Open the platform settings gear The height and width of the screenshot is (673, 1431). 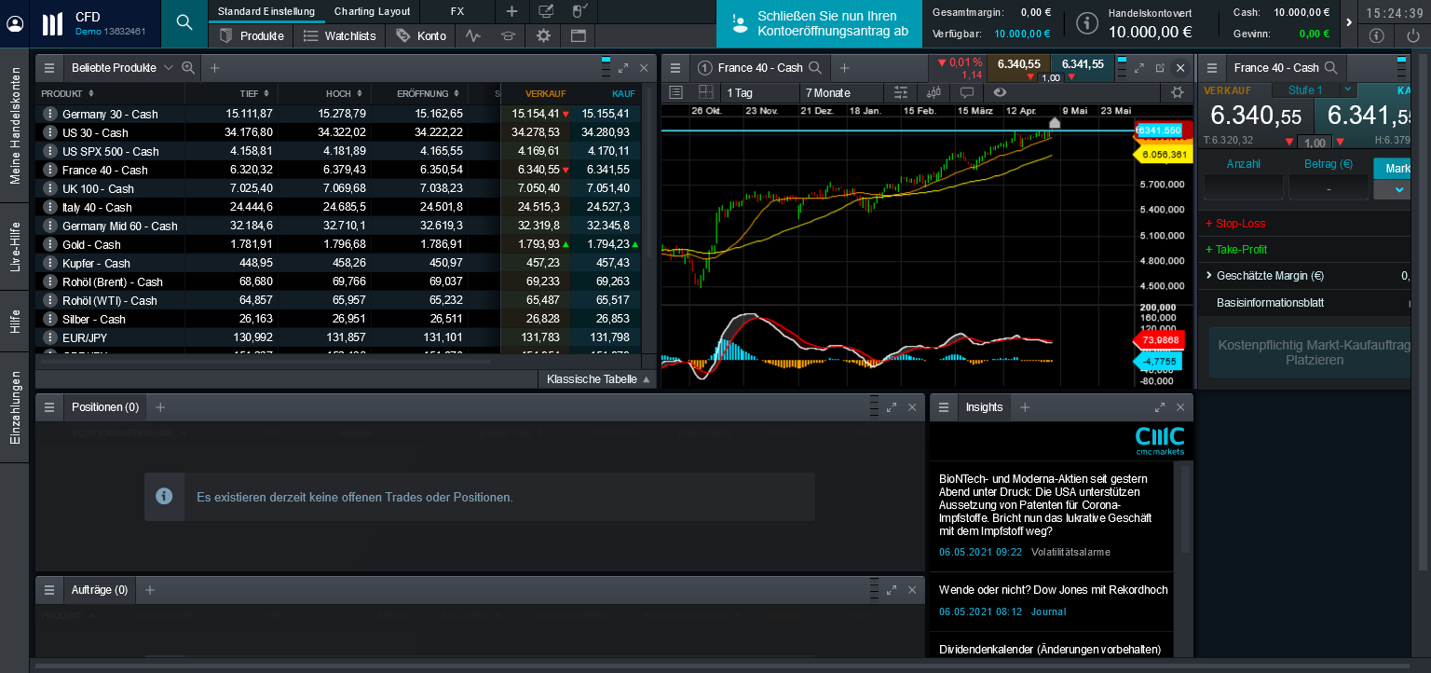[541, 35]
